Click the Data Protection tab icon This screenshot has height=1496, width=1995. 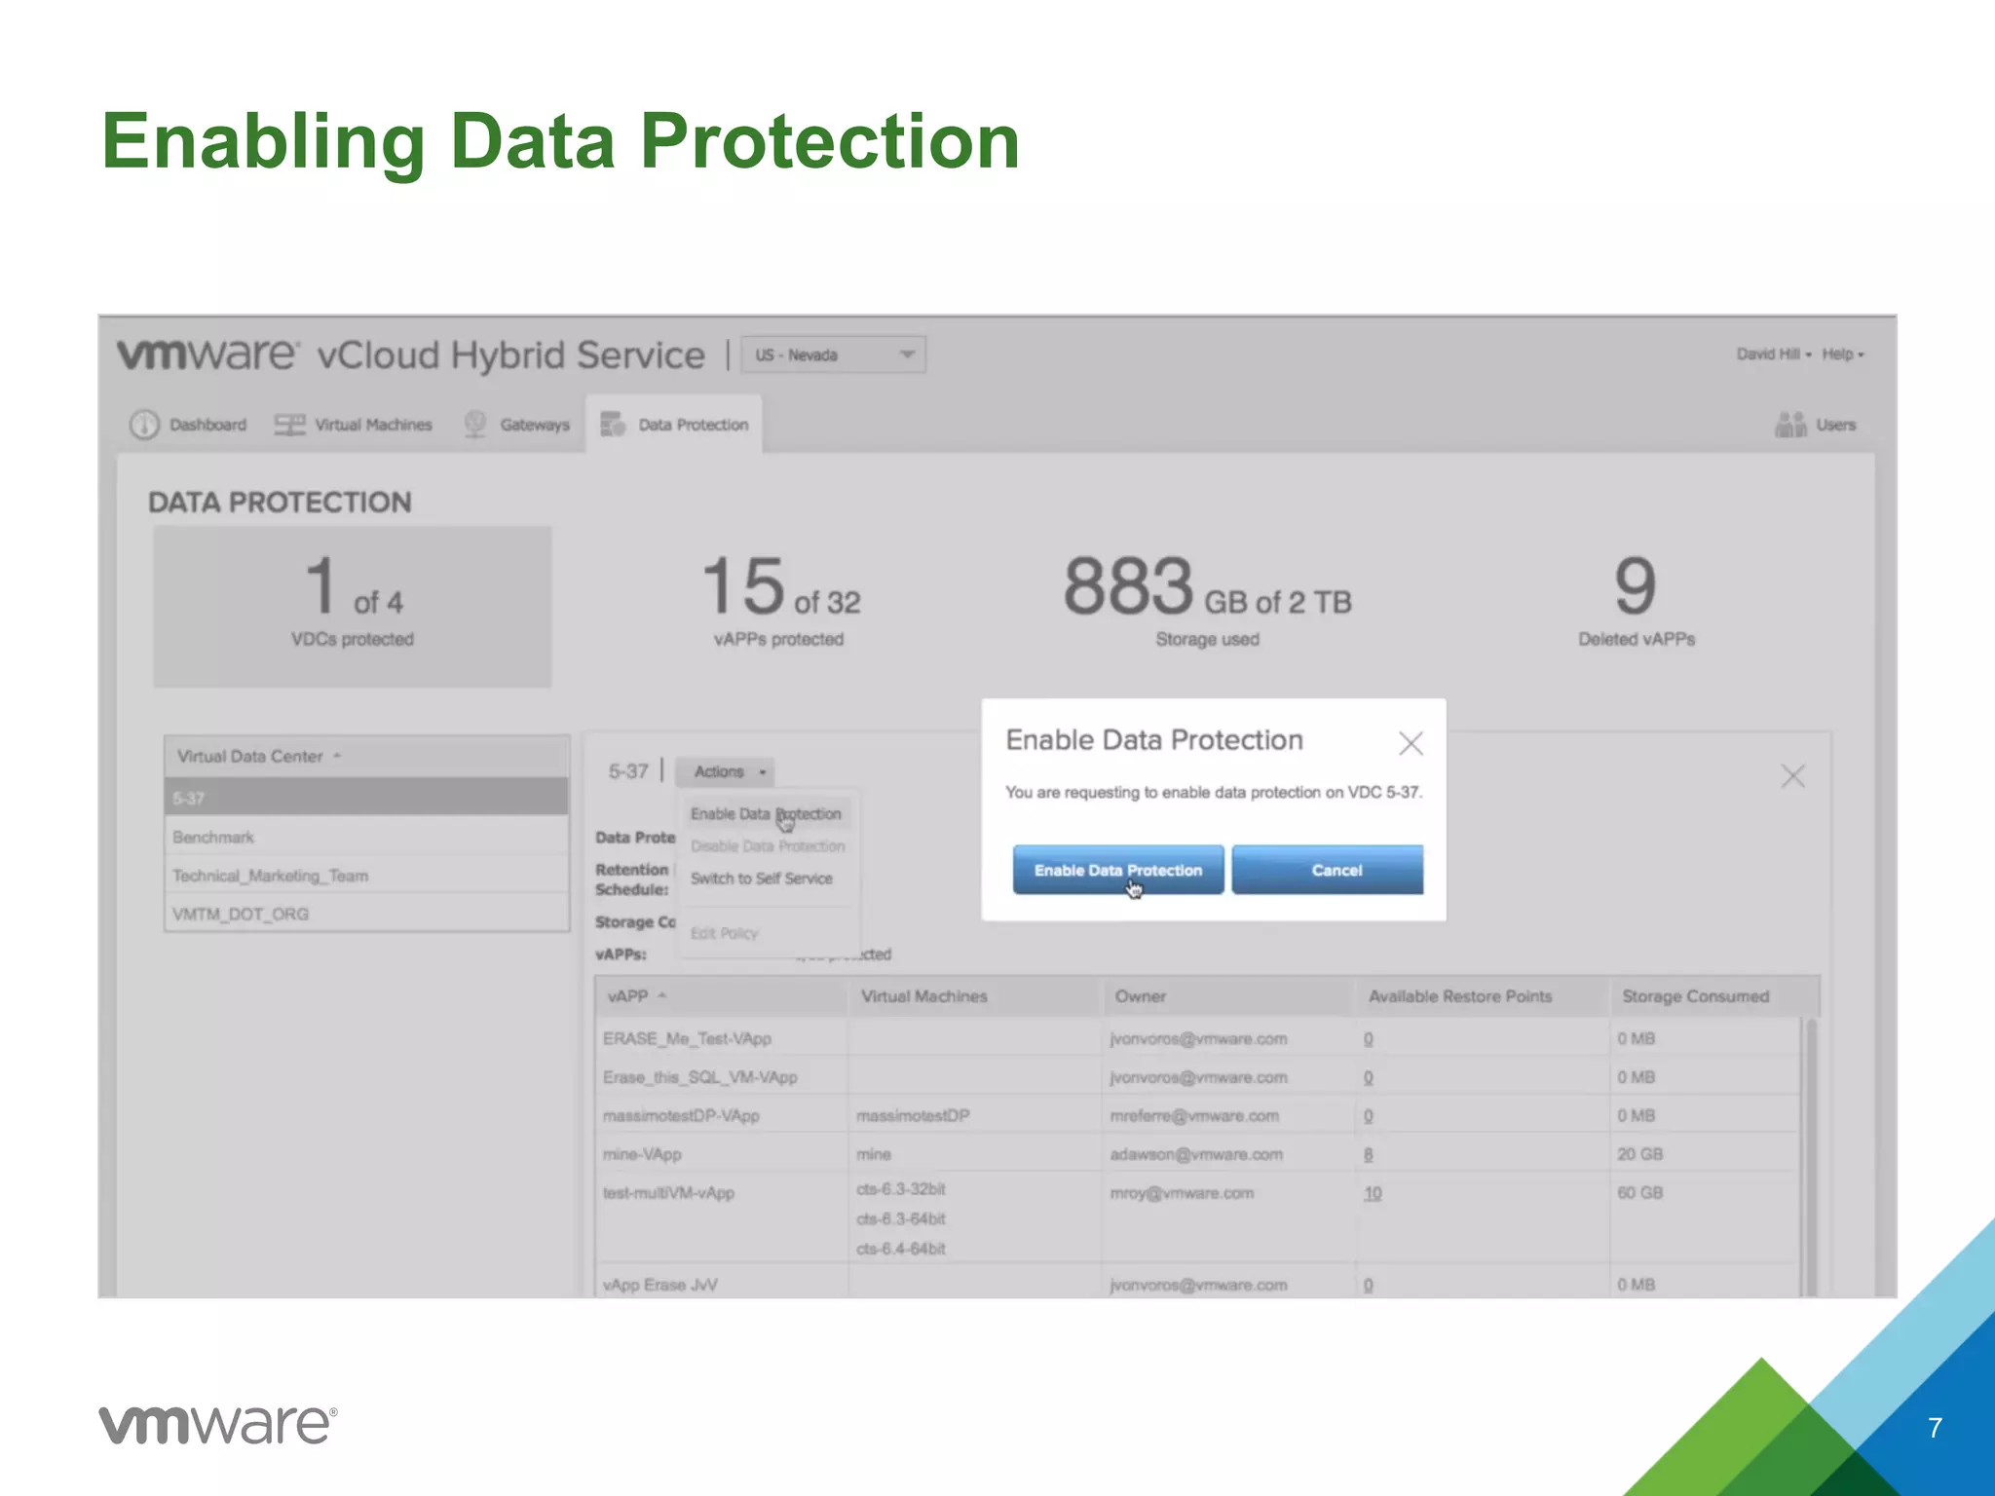click(613, 425)
